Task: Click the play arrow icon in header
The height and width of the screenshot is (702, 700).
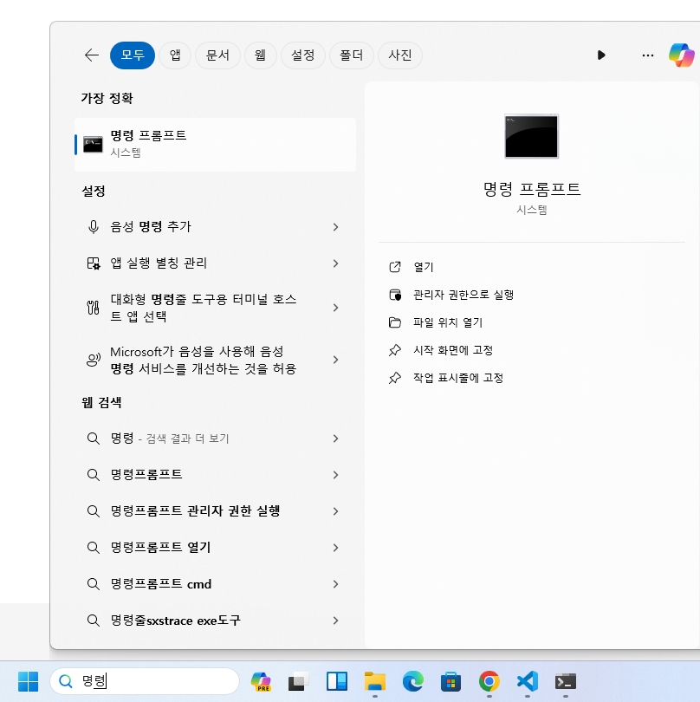Action: click(601, 55)
